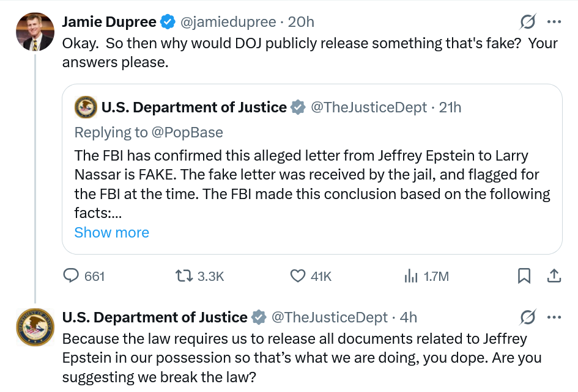Share Jamie Dupree's tweet
578x392 pixels.
pos(554,276)
